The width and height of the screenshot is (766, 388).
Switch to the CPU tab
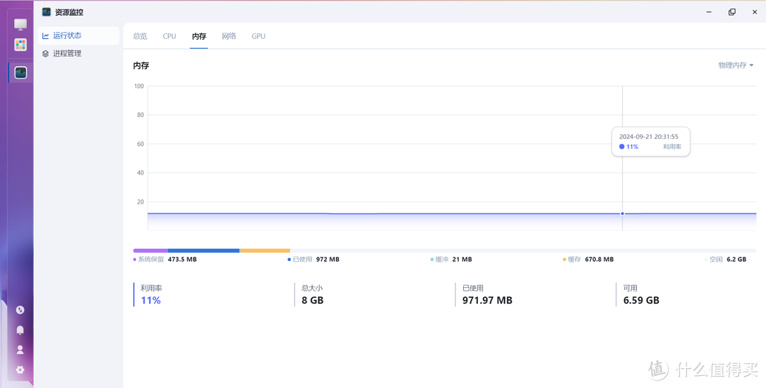click(170, 36)
